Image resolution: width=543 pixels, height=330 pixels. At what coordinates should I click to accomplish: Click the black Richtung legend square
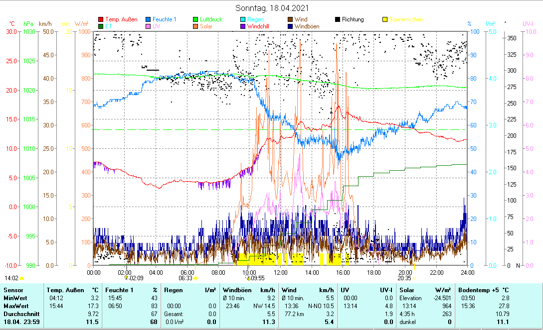tap(338, 19)
